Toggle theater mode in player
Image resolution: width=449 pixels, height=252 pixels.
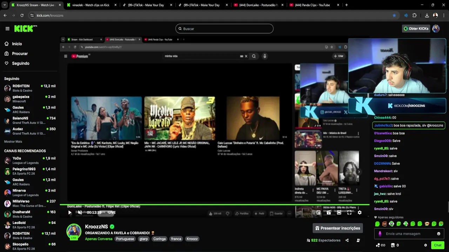(x=339, y=212)
